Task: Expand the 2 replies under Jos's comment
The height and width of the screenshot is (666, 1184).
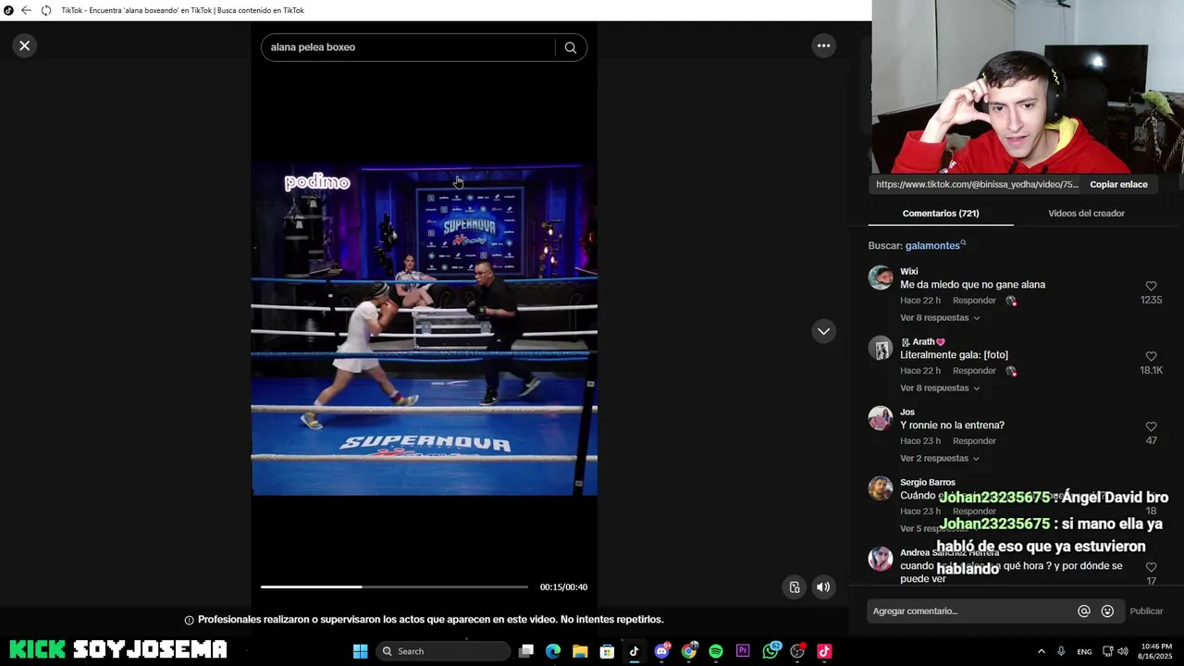Action: [x=940, y=459]
